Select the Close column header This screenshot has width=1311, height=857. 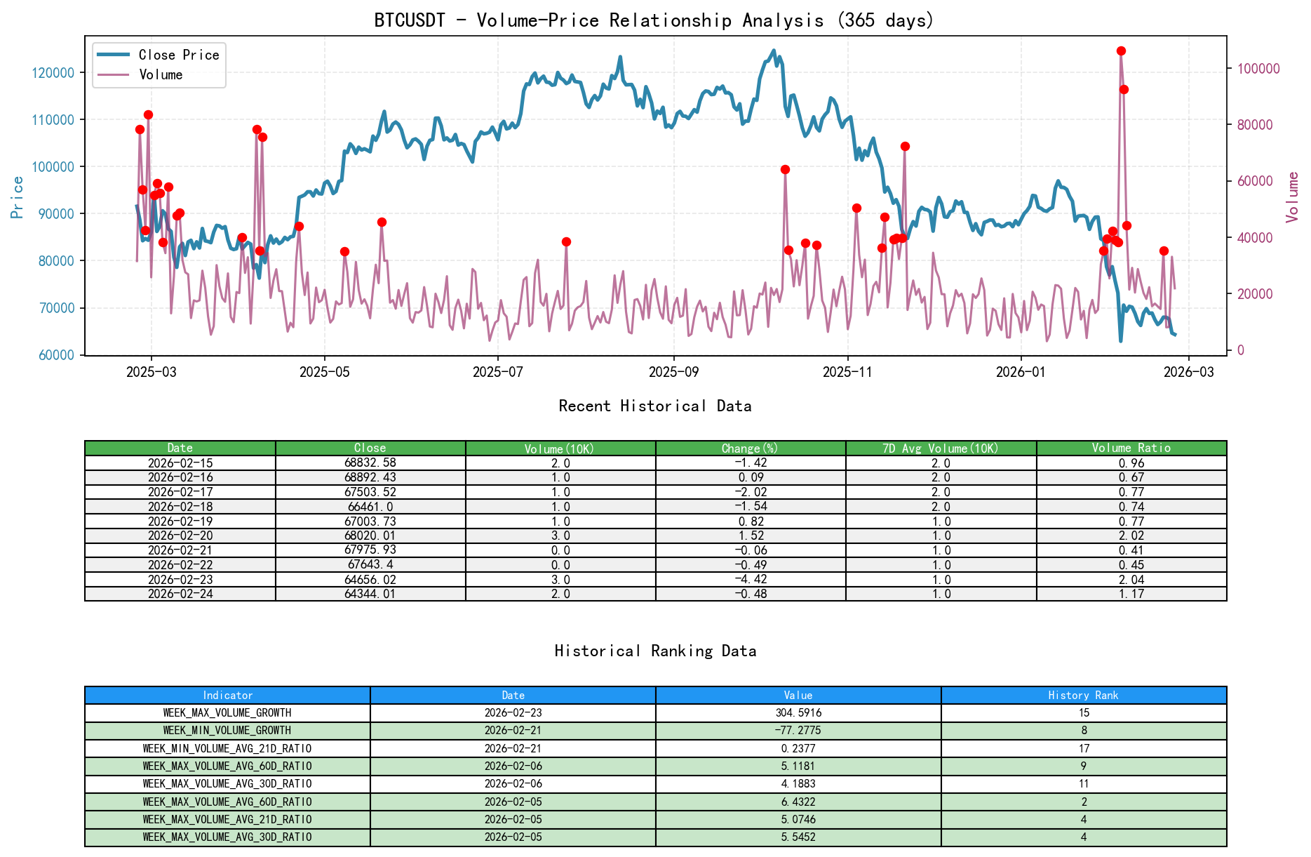pos(370,447)
